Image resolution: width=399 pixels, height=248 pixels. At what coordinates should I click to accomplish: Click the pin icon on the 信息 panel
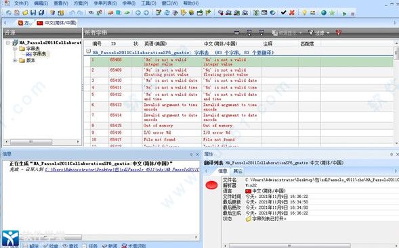click(191, 154)
